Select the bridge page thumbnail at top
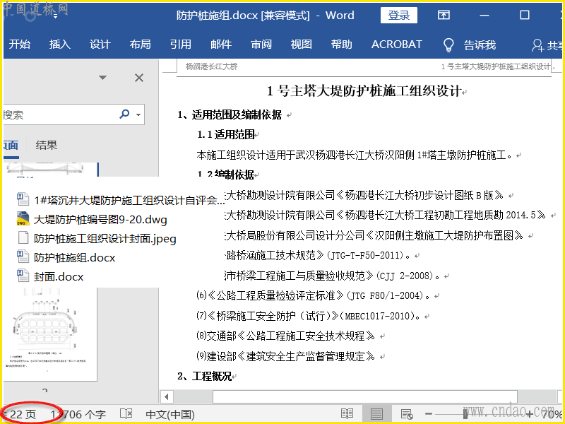565x424 pixels. [50, 169]
